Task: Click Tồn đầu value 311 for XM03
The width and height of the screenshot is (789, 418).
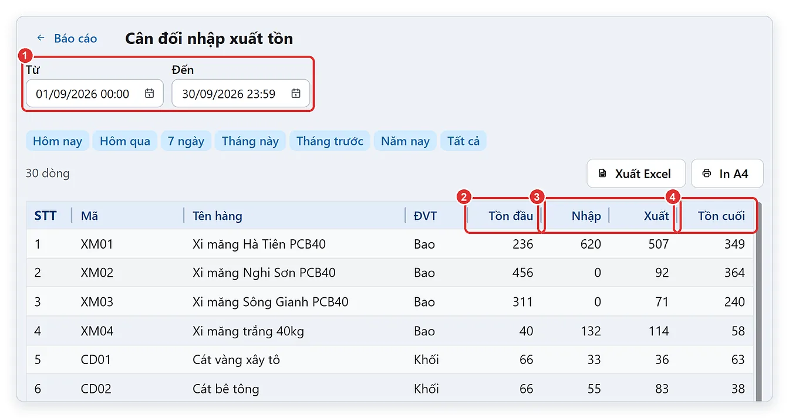Action: (x=523, y=302)
